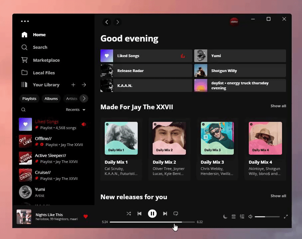
Task: Seek within the song progress bar
Action: 152,222
